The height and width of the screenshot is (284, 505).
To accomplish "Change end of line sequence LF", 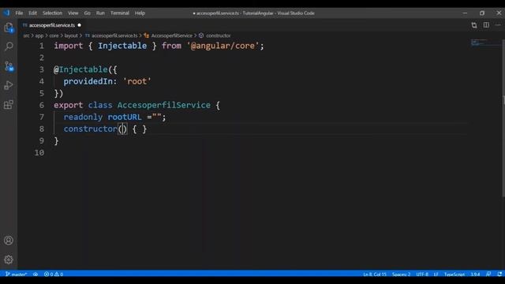I will (436, 275).
